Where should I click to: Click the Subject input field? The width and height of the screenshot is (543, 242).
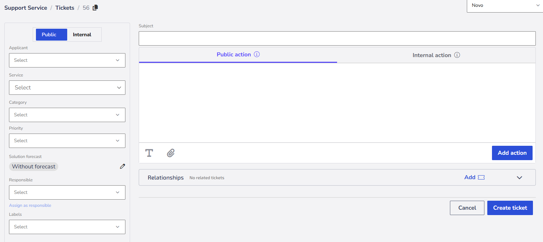click(x=337, y=38)
